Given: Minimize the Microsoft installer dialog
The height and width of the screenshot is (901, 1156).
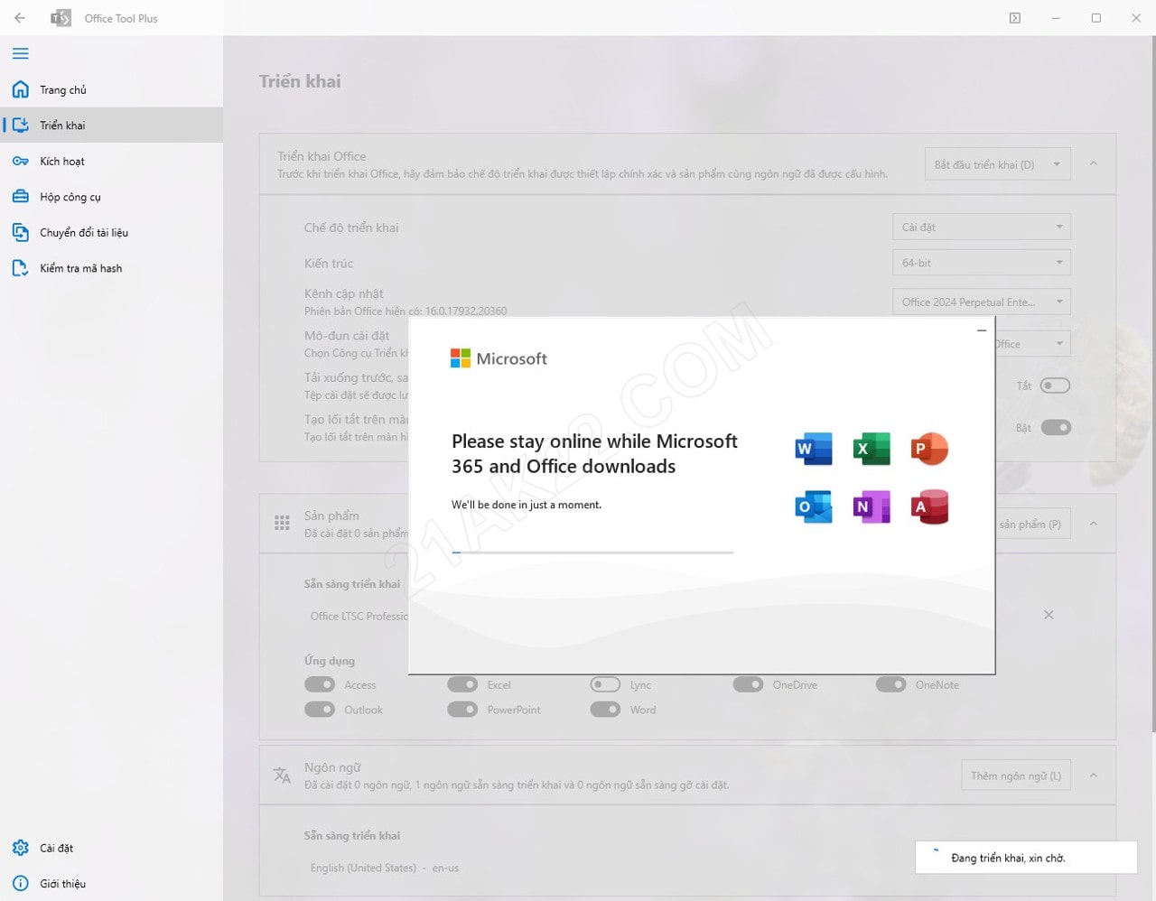Looking at the screenshot, I should point(982,330).
